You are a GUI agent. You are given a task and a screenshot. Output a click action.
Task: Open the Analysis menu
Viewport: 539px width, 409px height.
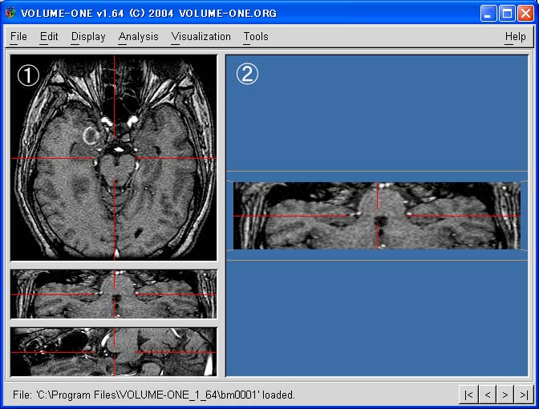pyautogui.click(x=138, y=36)
